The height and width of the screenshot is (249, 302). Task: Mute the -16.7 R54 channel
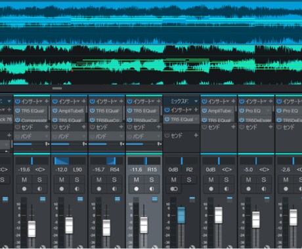99,180
